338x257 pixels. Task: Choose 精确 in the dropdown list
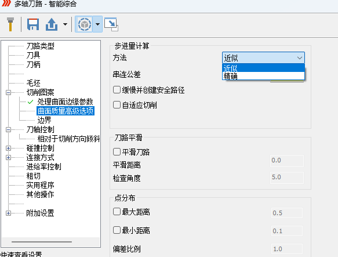[263, 76]
